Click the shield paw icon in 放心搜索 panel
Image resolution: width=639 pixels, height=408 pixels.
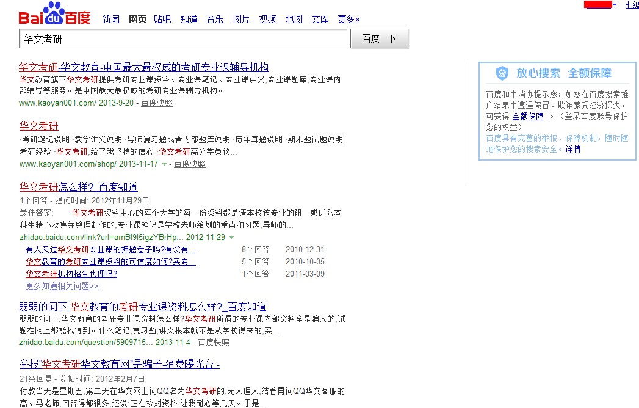[502, 73]
